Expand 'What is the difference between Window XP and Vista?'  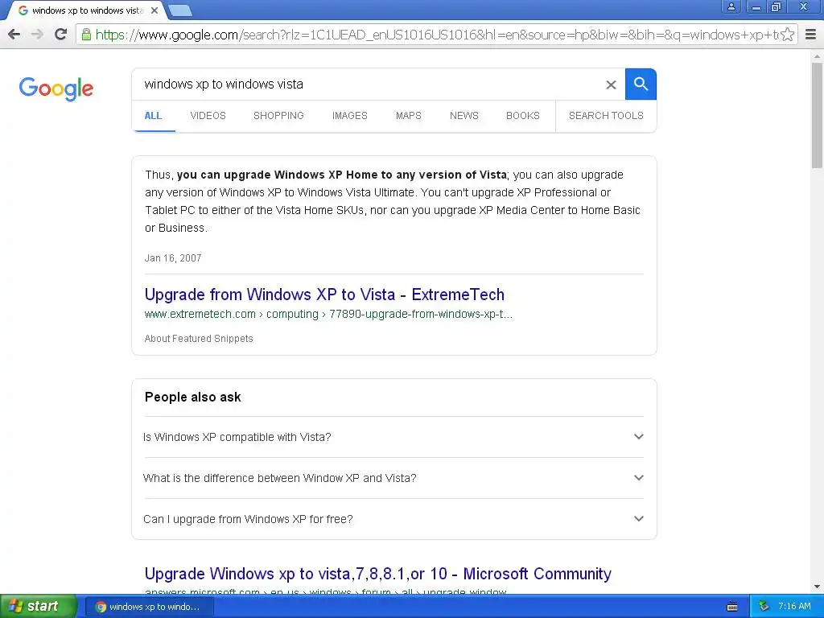[x=393, y=478]
